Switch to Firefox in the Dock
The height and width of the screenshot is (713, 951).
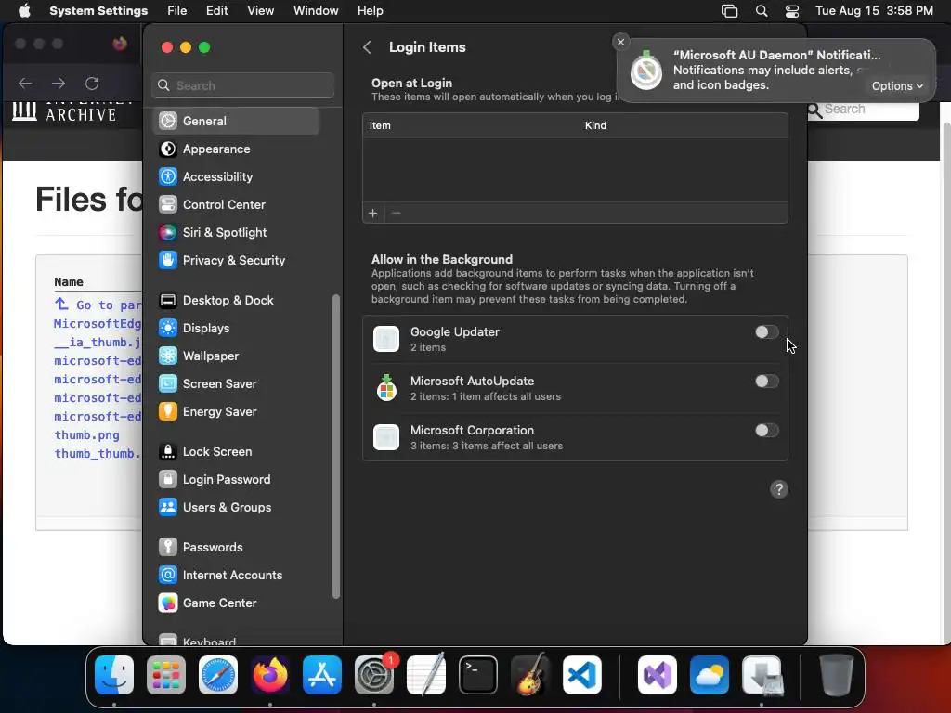(270, 675)
